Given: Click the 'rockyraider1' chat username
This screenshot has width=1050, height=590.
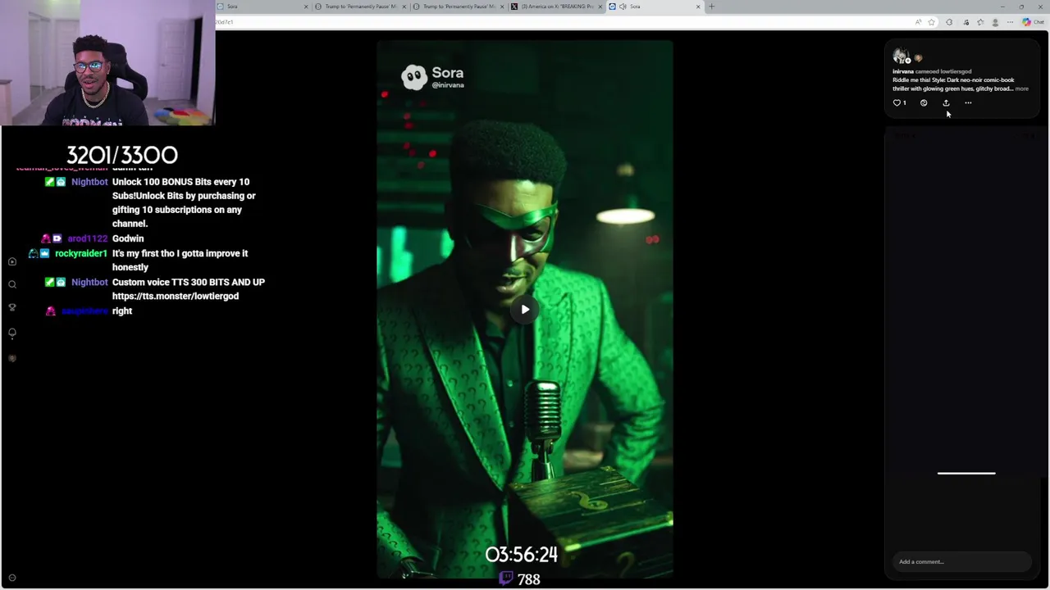Looking at the screenshot, I should (81, 253).
